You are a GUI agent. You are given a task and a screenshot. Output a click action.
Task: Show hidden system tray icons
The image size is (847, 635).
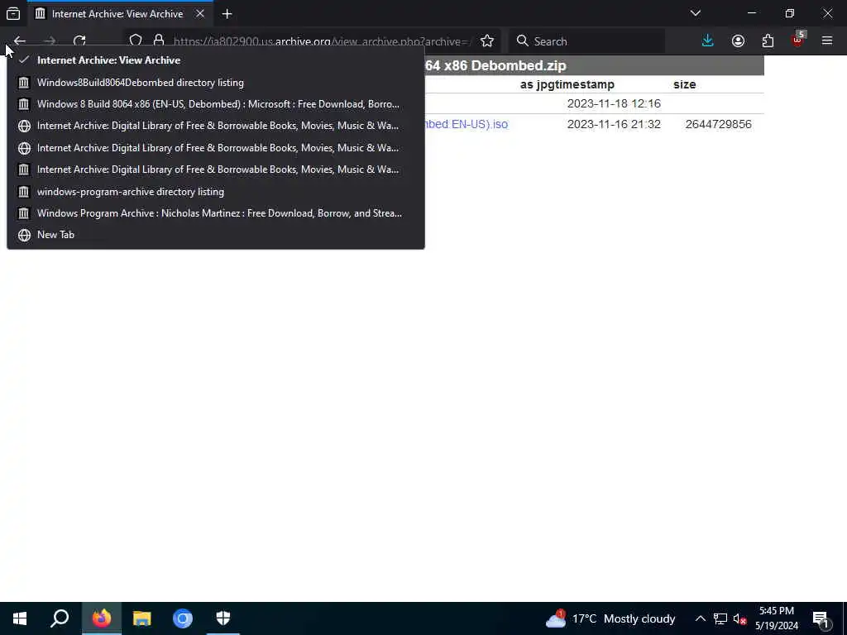700,618
